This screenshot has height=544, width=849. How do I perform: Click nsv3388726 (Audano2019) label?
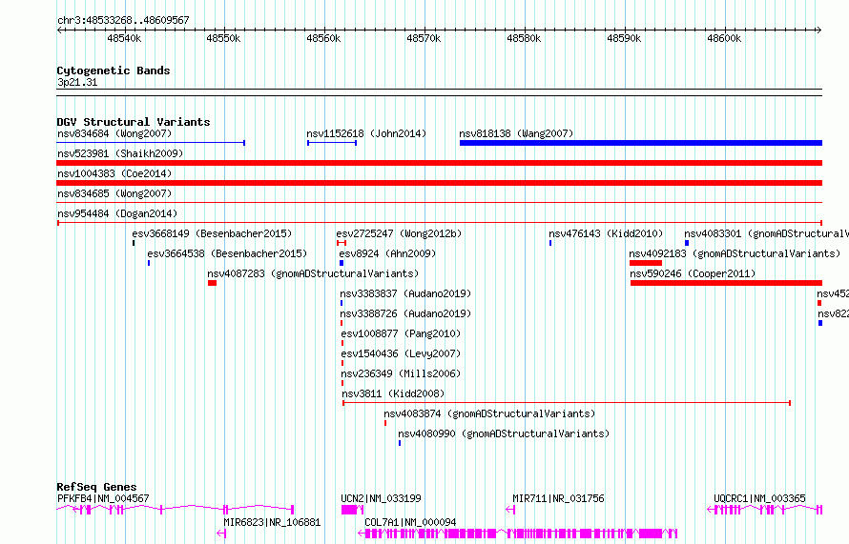tap(405, 313)
